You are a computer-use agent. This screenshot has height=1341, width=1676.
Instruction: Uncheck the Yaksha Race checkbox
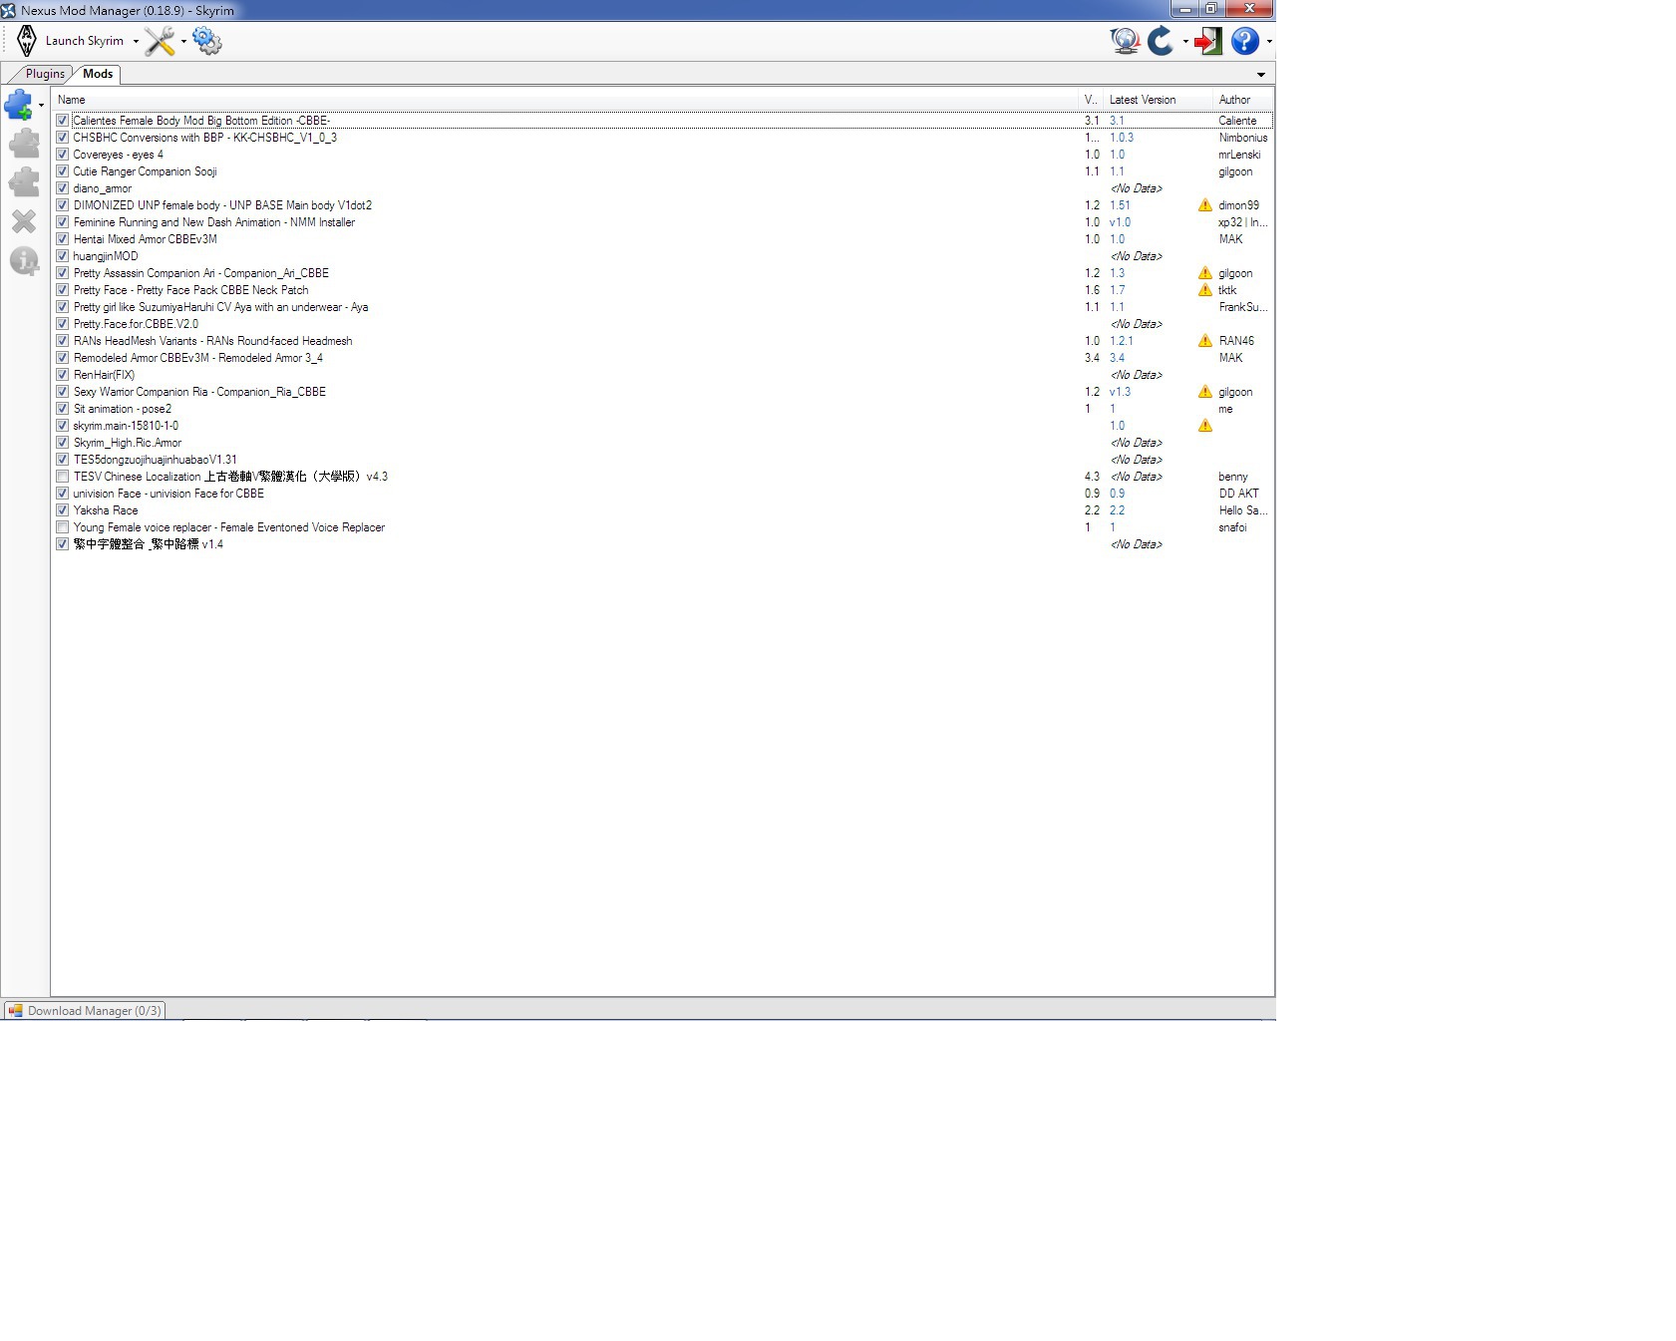(63, 510)
